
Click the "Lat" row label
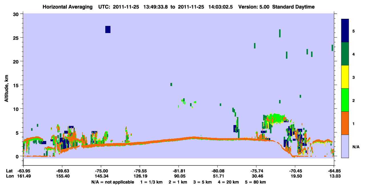[x=9, y=171]
